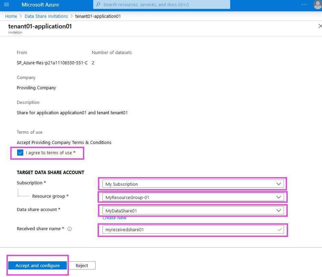
Task: Navigate to Data Share Invitations breadcrumb
Action: [46, 16]
